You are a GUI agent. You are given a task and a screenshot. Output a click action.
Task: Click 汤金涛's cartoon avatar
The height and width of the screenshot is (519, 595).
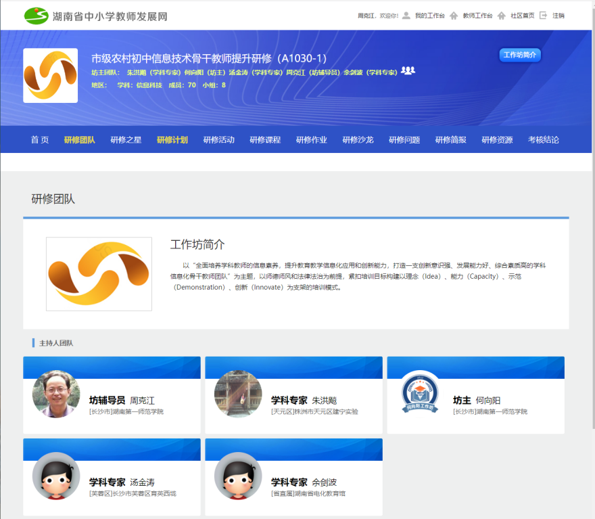(56, 476)
